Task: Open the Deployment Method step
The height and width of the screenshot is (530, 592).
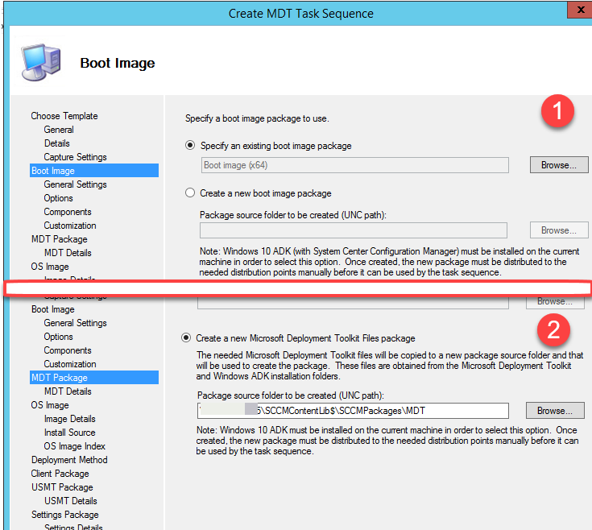Action: [x=69, y=460]
